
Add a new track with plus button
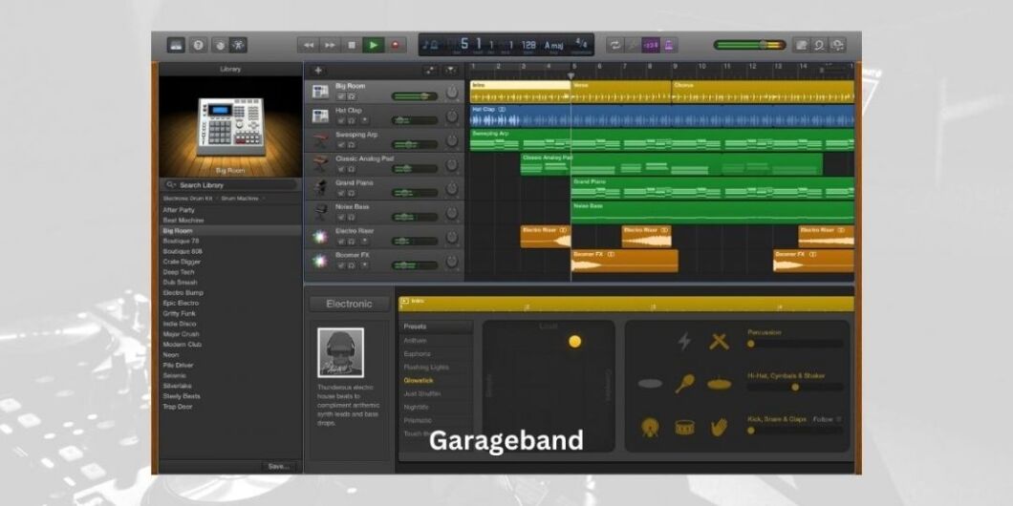point(318,71)
